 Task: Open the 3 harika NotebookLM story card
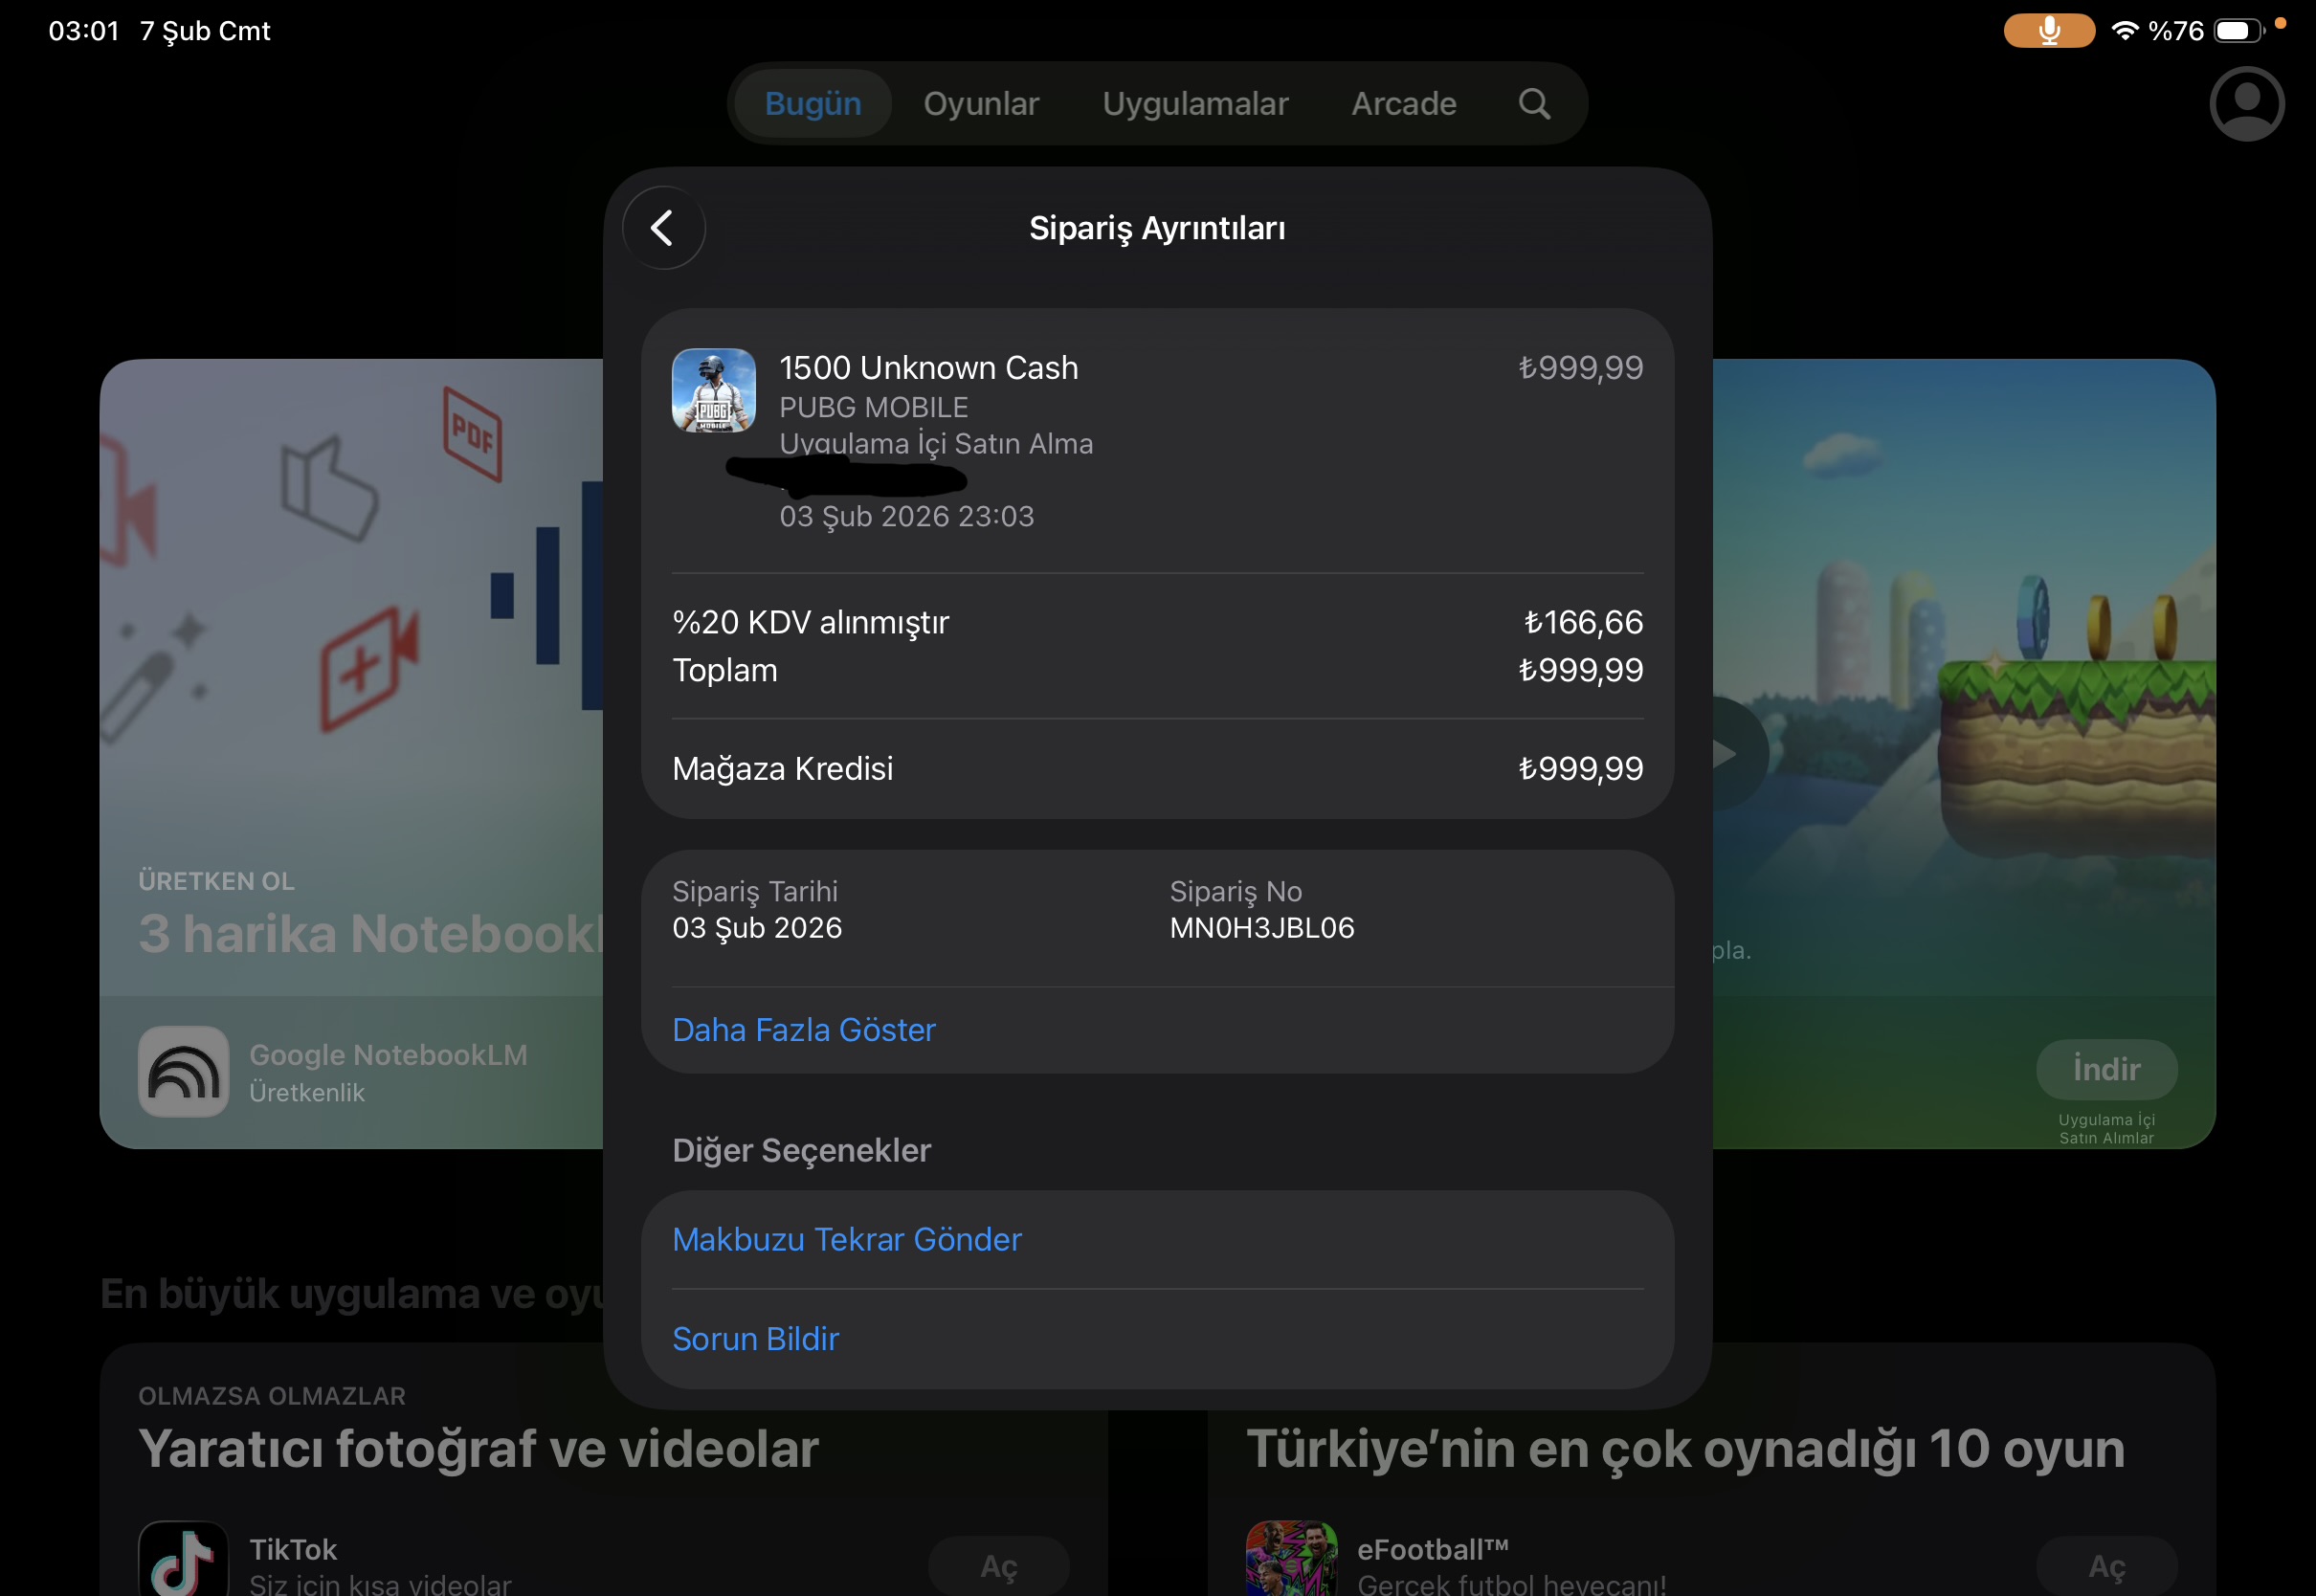point(352,753)
